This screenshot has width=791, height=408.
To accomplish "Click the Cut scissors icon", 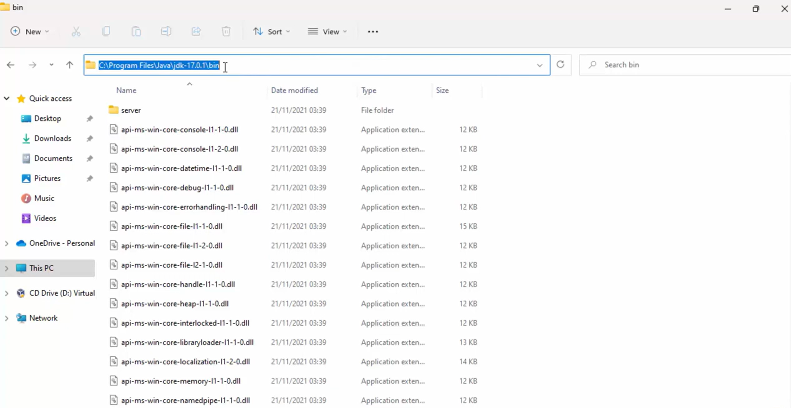I will 76,32.
